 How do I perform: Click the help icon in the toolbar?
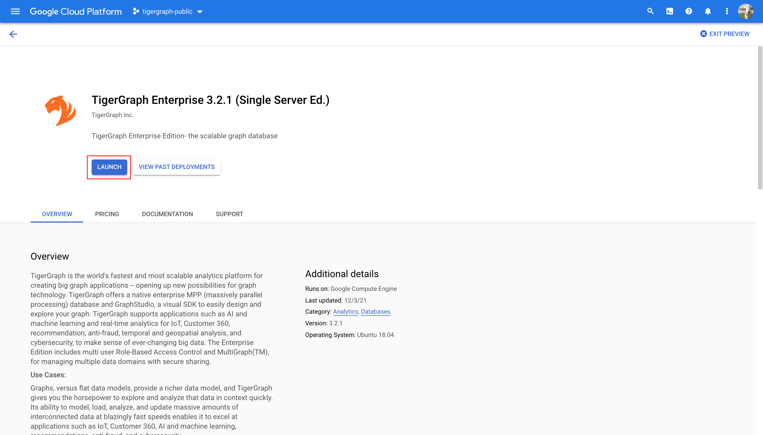(689, 12)
